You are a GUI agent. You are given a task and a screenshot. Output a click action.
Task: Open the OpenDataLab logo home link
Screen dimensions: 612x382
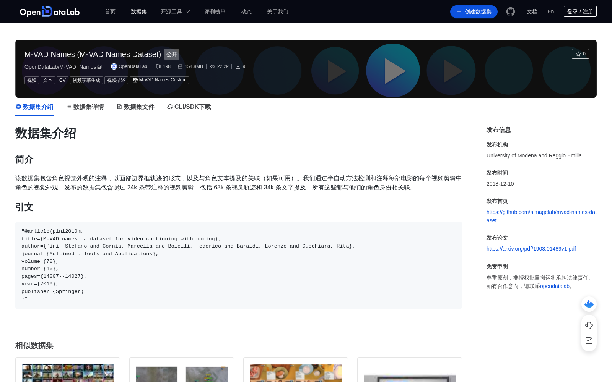coord(50,11)
